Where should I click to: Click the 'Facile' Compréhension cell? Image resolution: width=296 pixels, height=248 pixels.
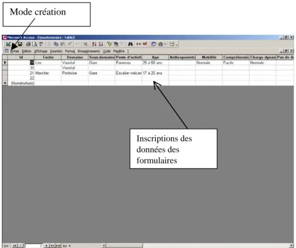(x=236, y=62)
